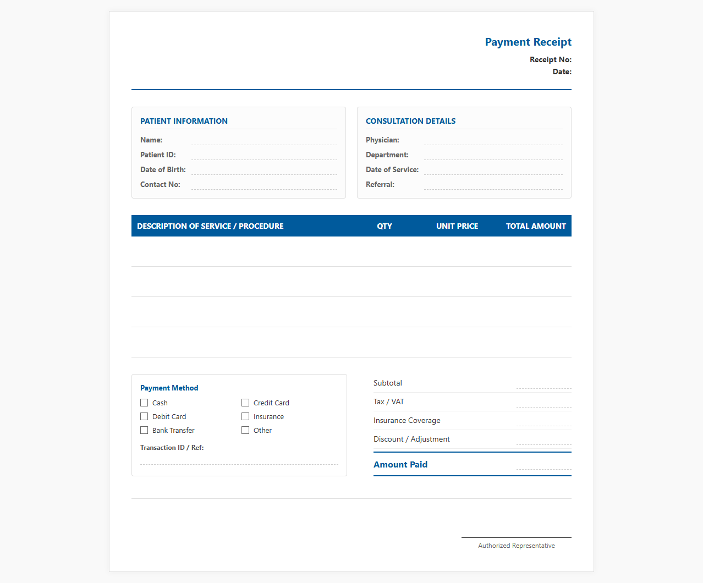Click the Payment Method heading
This screenshot has width=703, height=583.
[169, 388]
